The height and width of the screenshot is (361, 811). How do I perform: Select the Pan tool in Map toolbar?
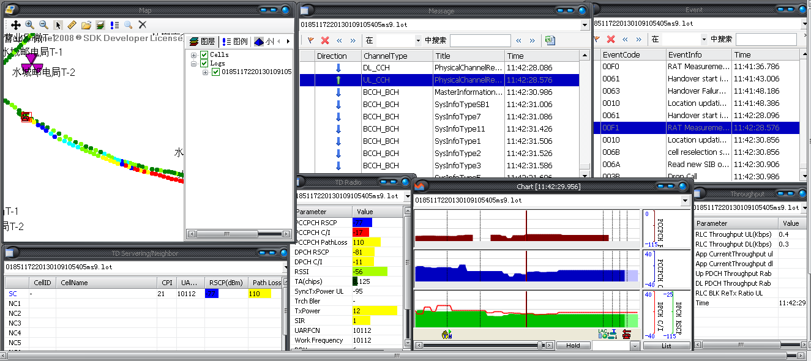click(x=16, y=25)
